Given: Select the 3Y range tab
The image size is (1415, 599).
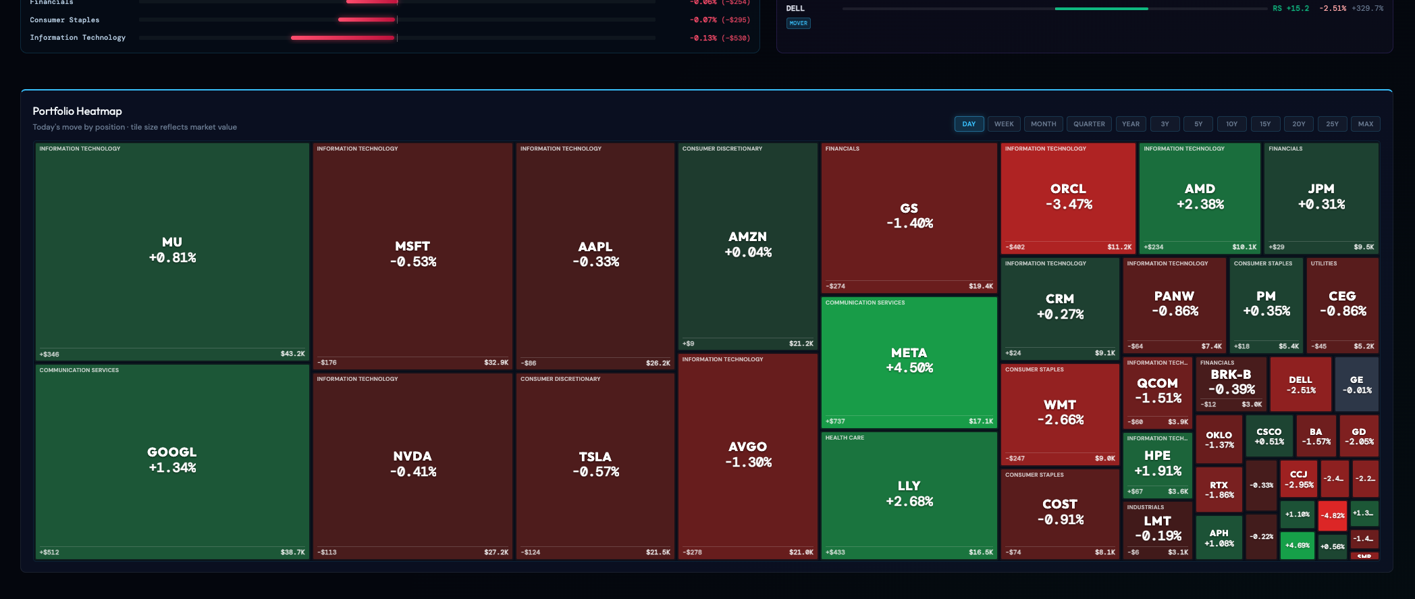Looking at the screenshot, I should 1165,124.
